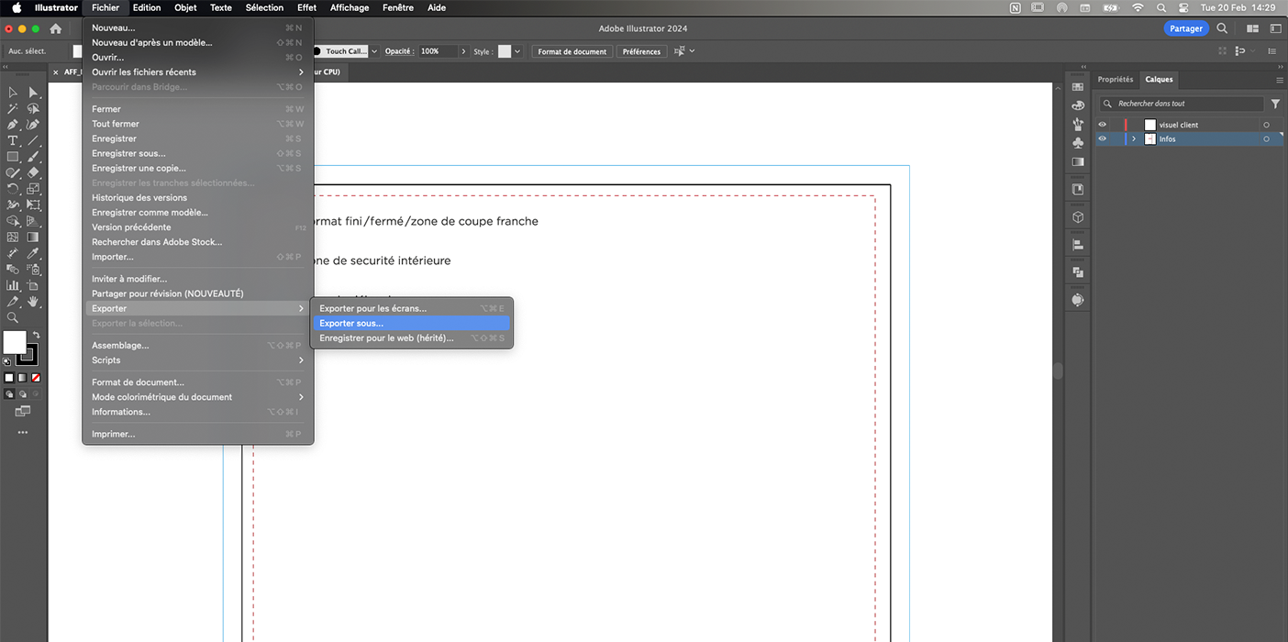Screen dimensions: 1288x642
Task: Pick the Eyedropper tool
Action: pyautogui.click(x=33, y=252)
